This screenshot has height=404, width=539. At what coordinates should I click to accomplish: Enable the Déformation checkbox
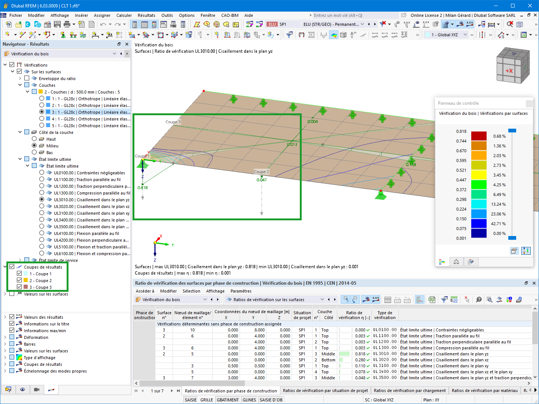(12, 337)
